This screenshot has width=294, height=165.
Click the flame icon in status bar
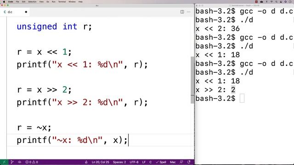pyautogui.click(x=86, y=162)
